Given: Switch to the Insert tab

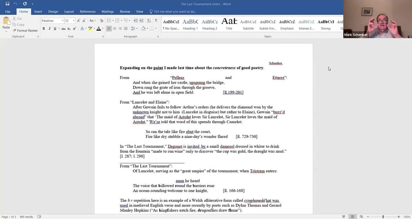Looking at the screenshot, I should coord(38,12).
